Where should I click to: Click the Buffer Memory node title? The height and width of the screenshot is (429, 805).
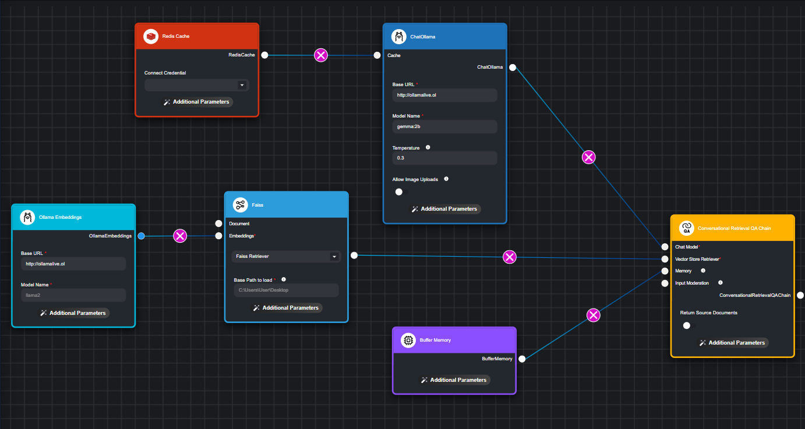(x=435, y=340)
